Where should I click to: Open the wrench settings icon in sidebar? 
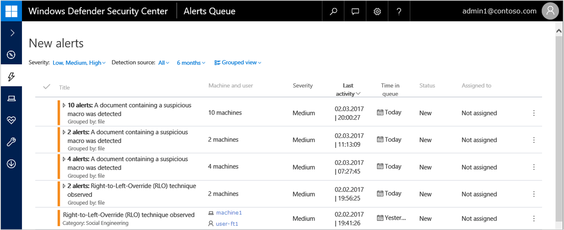coord(11,142)
